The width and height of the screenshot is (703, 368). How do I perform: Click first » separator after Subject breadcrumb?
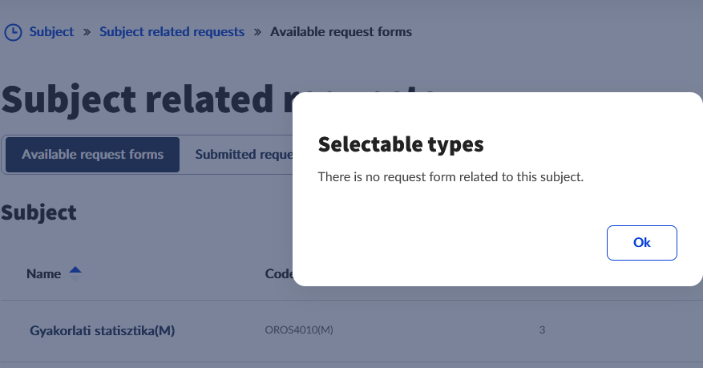[x=87, y=32]
